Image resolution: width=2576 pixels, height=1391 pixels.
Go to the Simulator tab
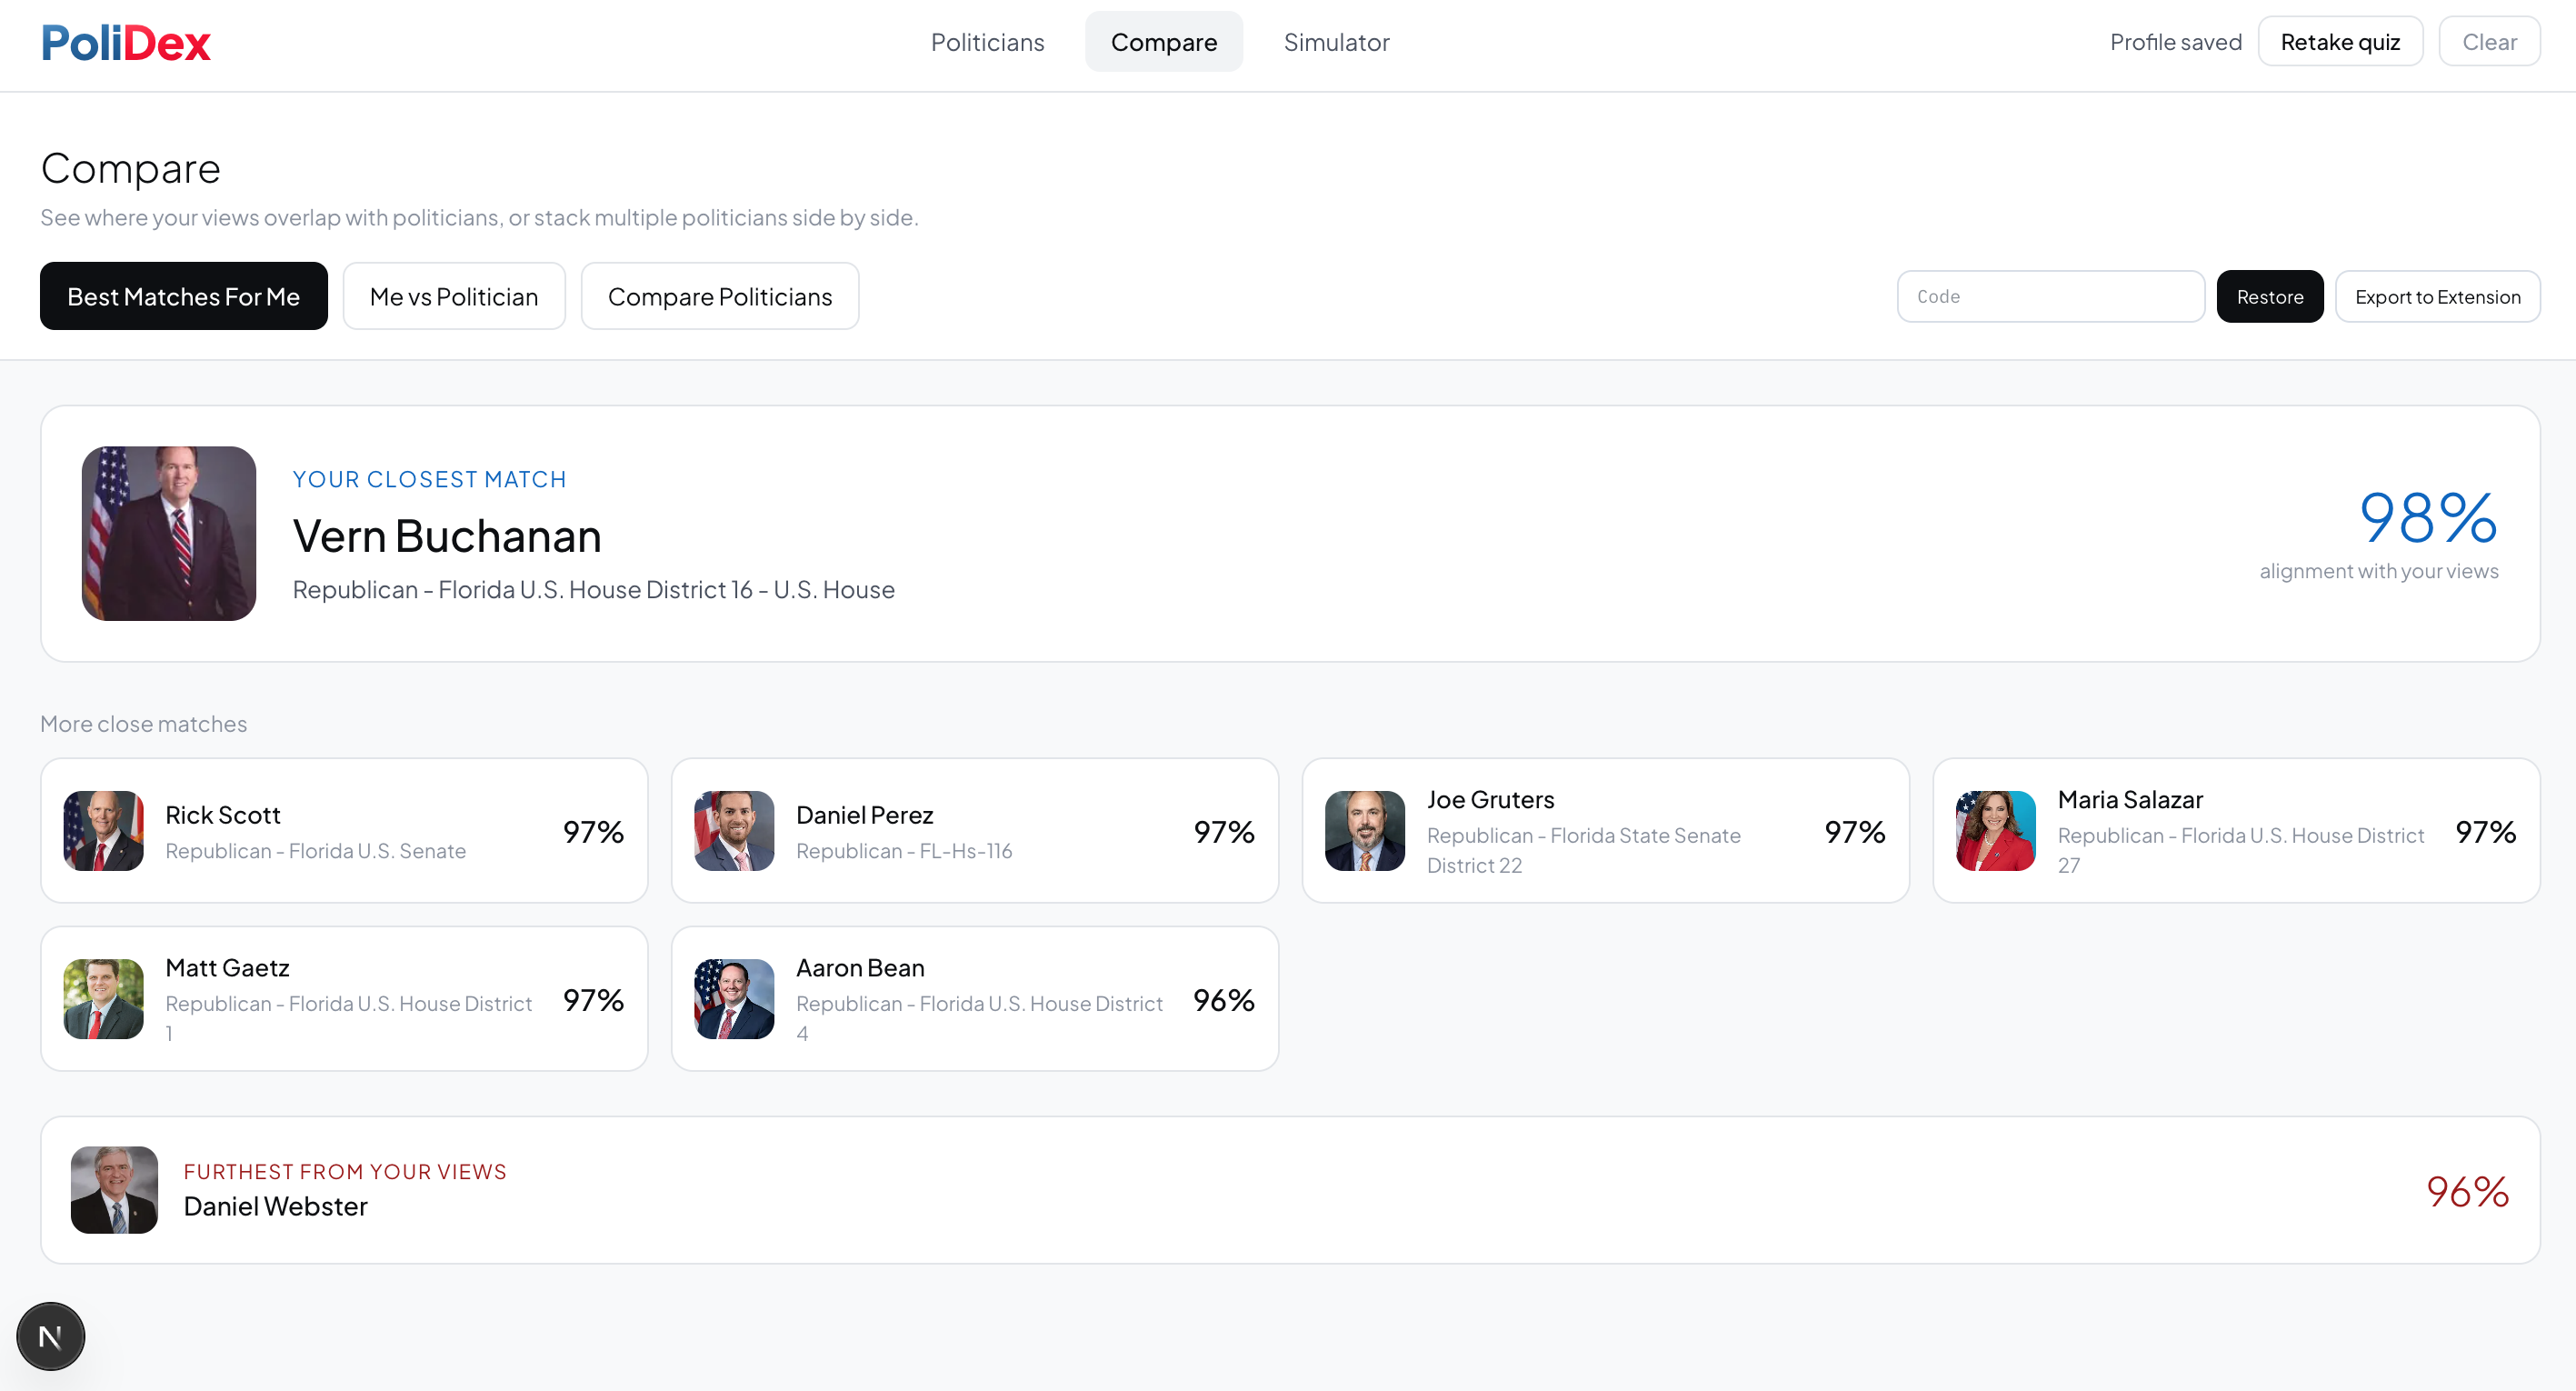(1336, 42)
